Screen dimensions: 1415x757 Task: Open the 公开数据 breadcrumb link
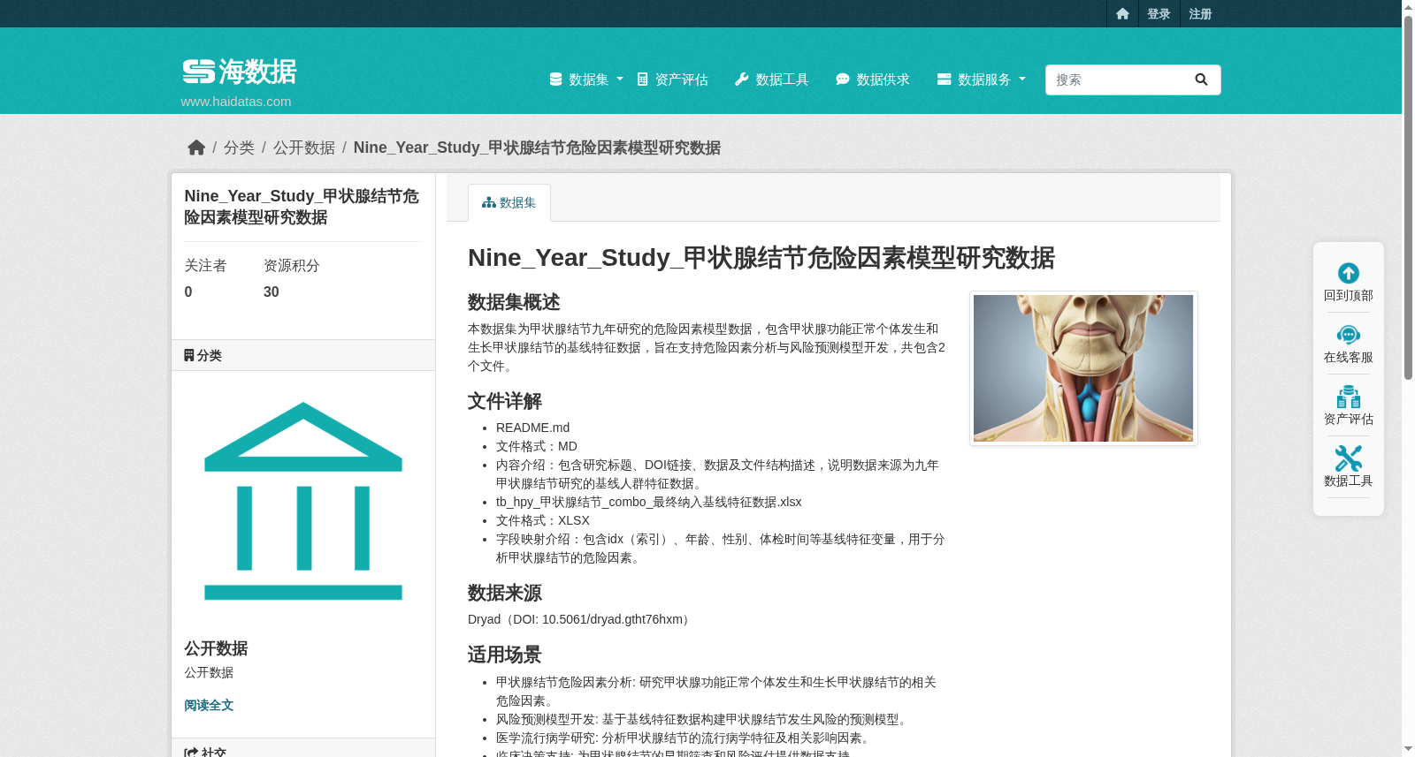(x=304, y=148)
